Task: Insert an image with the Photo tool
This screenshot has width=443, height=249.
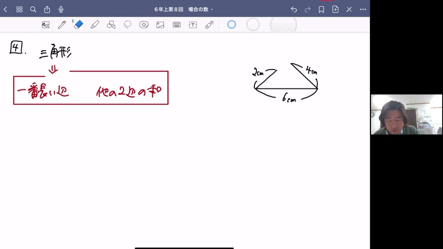Action: click(160, 25)
